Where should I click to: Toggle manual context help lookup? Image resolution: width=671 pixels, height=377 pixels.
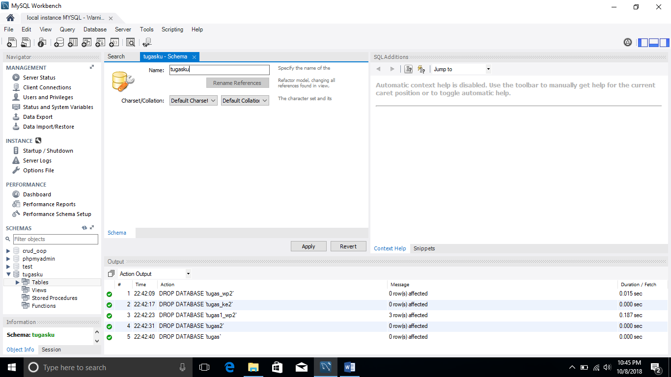pyautogui.click(x=408, y=69)
